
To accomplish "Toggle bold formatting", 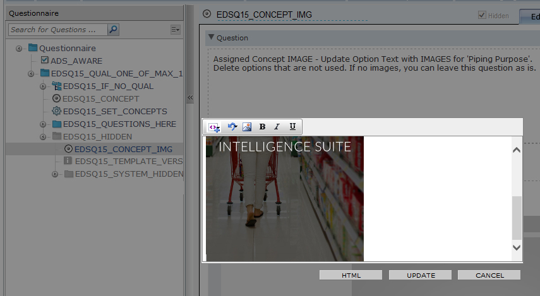I will pos(263,127).
